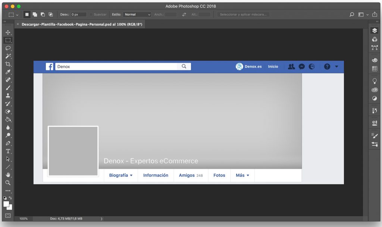Click the Desv. feather input field
Viewport: 382px width, 227px height.
[78, 15]
